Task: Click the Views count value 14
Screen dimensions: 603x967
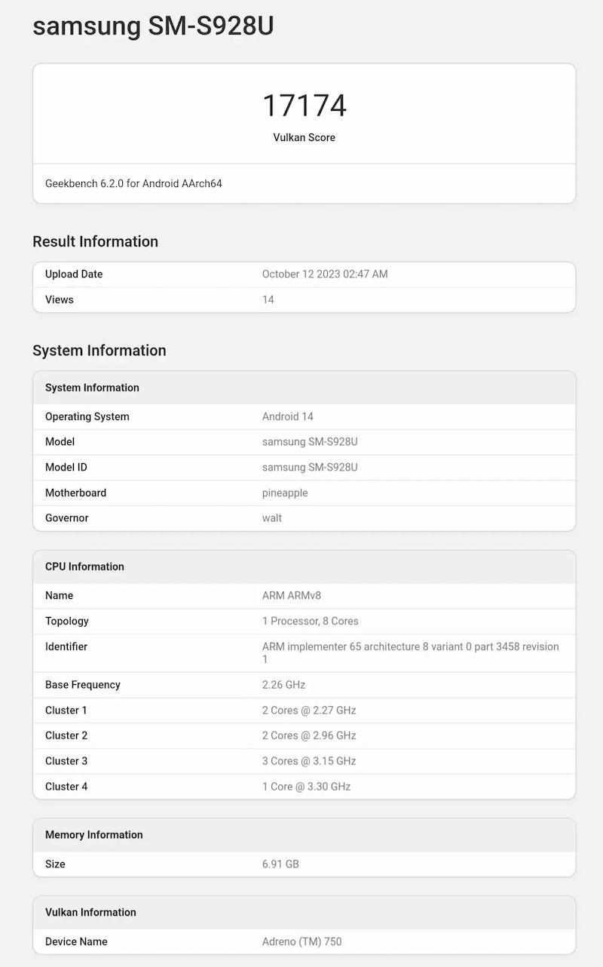Action: [x=268, y=299]
